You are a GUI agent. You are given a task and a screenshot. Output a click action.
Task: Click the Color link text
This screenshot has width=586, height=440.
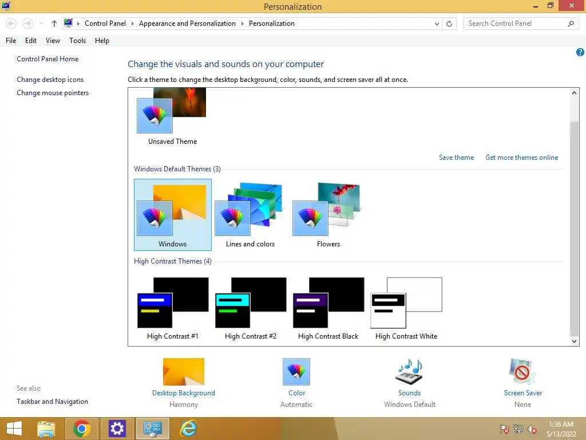pos(296,393)
